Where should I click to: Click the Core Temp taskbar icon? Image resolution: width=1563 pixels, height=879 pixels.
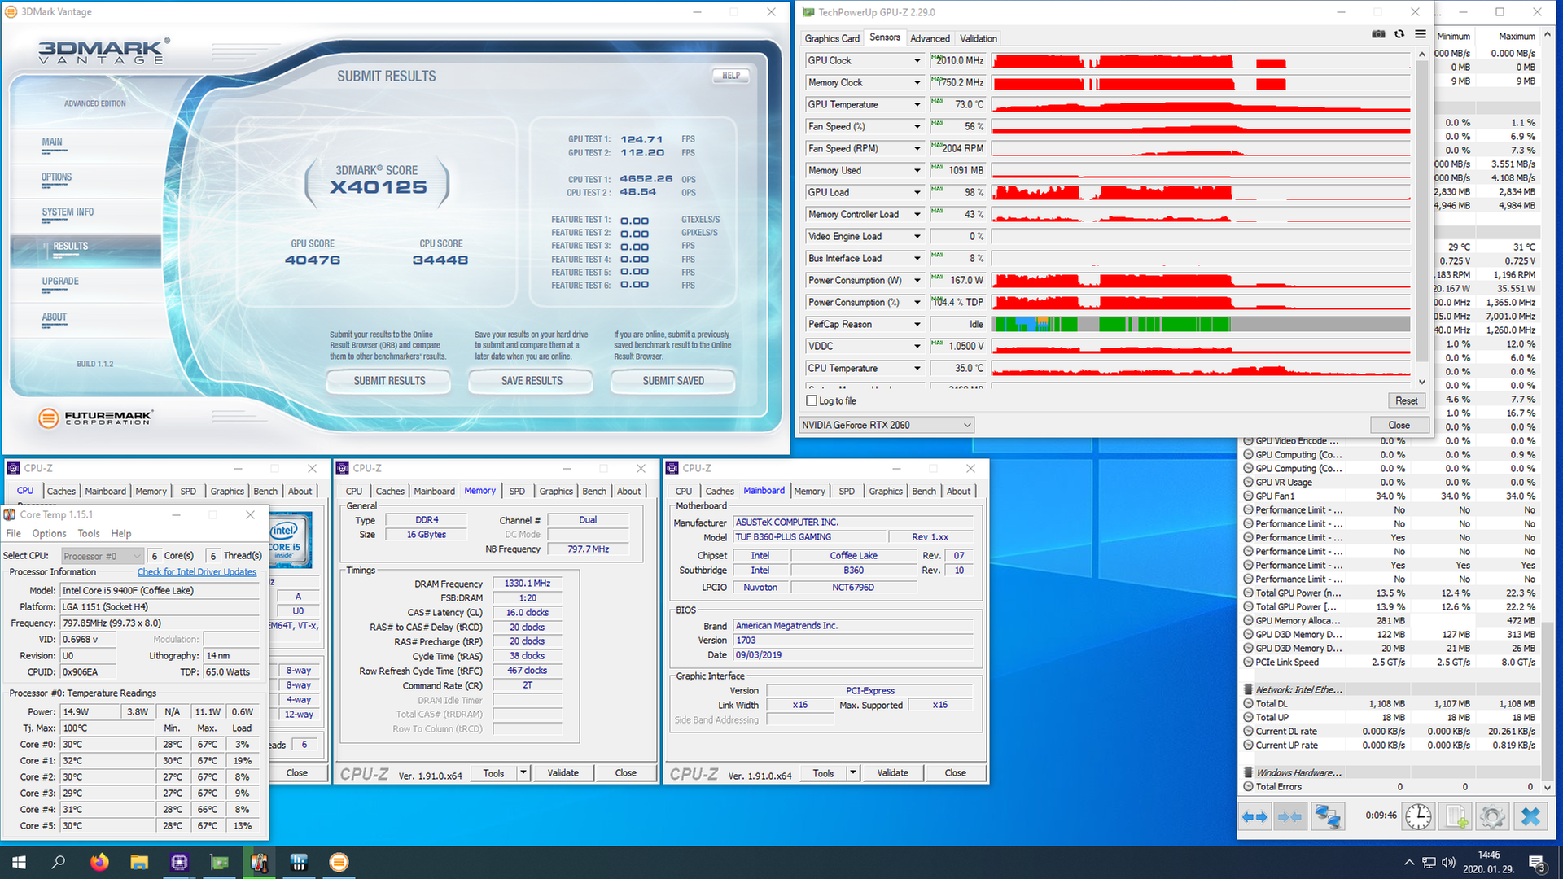click(x=259, y=862)
